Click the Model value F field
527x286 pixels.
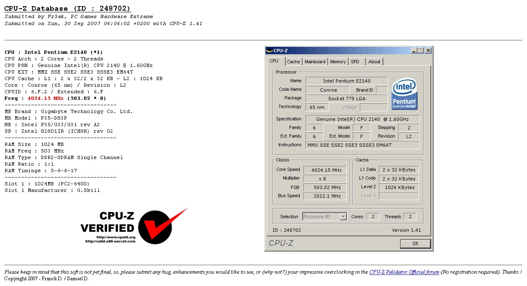362,128
